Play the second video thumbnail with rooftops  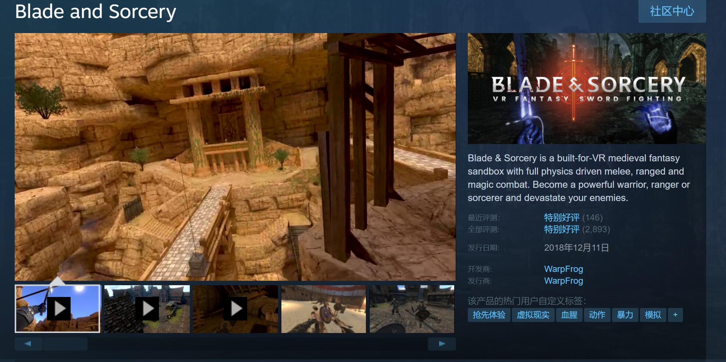[147, 309]
